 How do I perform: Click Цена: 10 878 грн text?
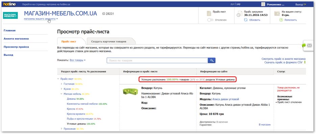[212, 114]
